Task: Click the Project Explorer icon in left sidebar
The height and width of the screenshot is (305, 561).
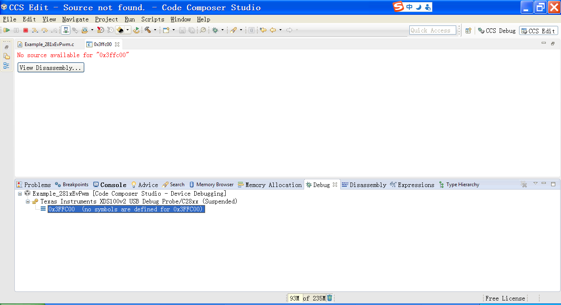Action: point(7,56)
